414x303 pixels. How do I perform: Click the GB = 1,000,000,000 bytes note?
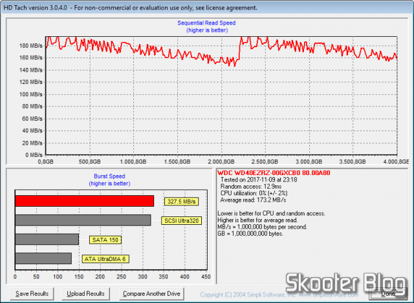click(x=250, y=234)
